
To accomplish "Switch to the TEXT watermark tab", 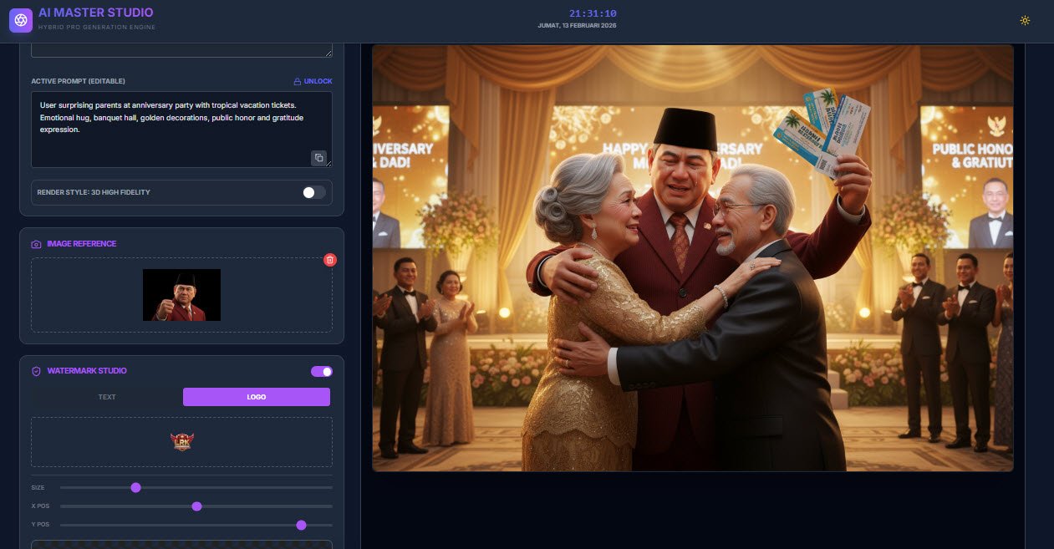I will point(107,397).
